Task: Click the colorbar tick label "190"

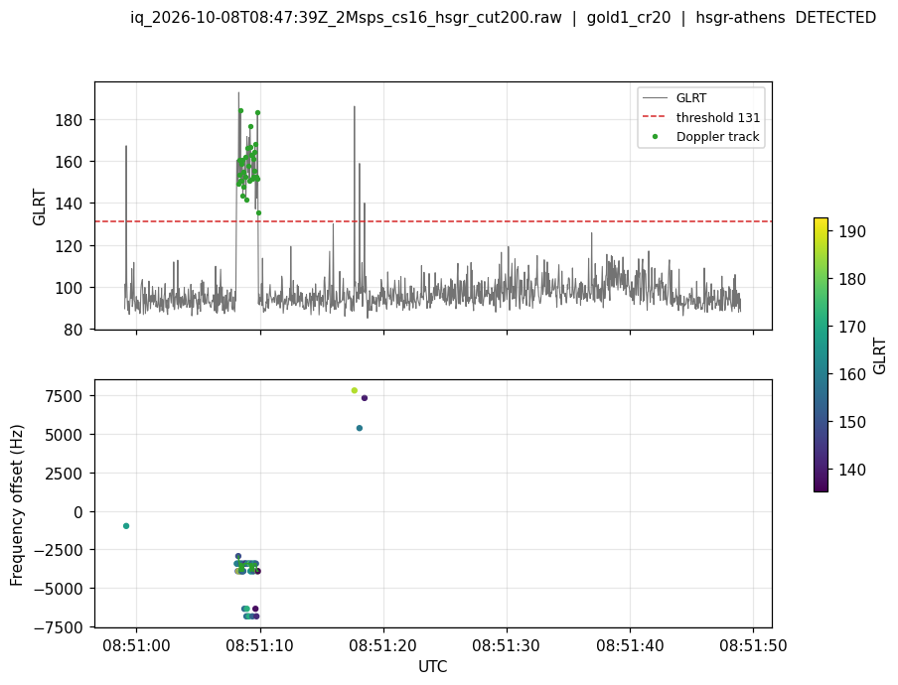Action: (x=852, y=231)
